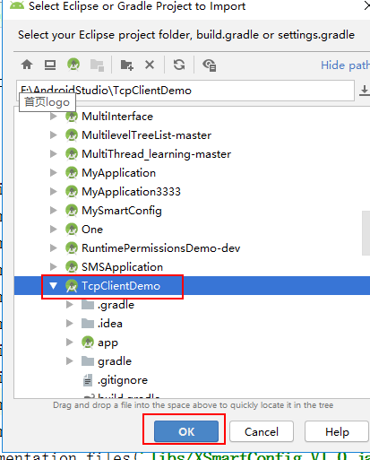Viewport: 370px width, 460px height.
Task: Expand MultiThread_learning-master node
Action: click(54, 154)
